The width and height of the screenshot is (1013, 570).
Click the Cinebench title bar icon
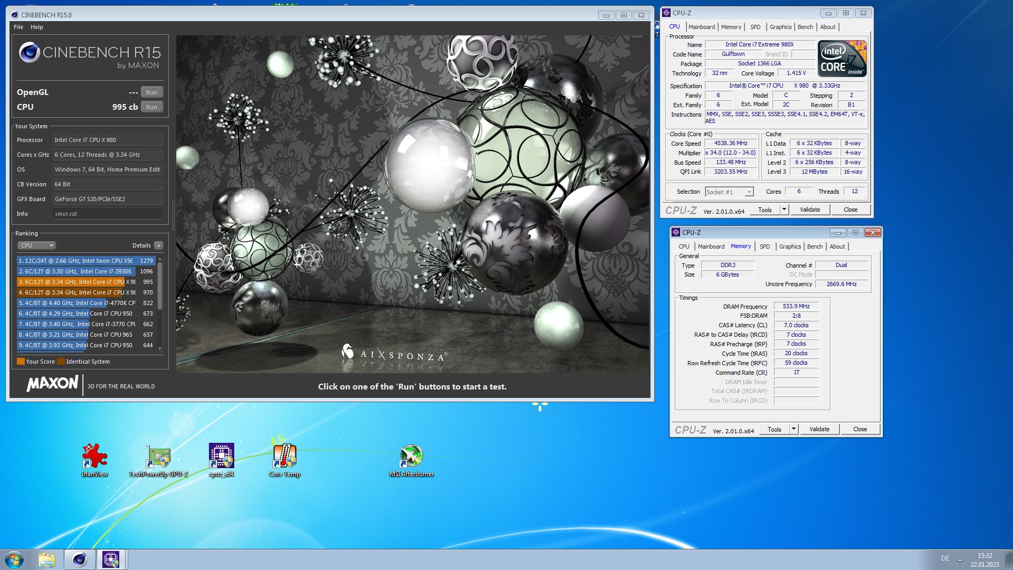(x=15, y=15)
